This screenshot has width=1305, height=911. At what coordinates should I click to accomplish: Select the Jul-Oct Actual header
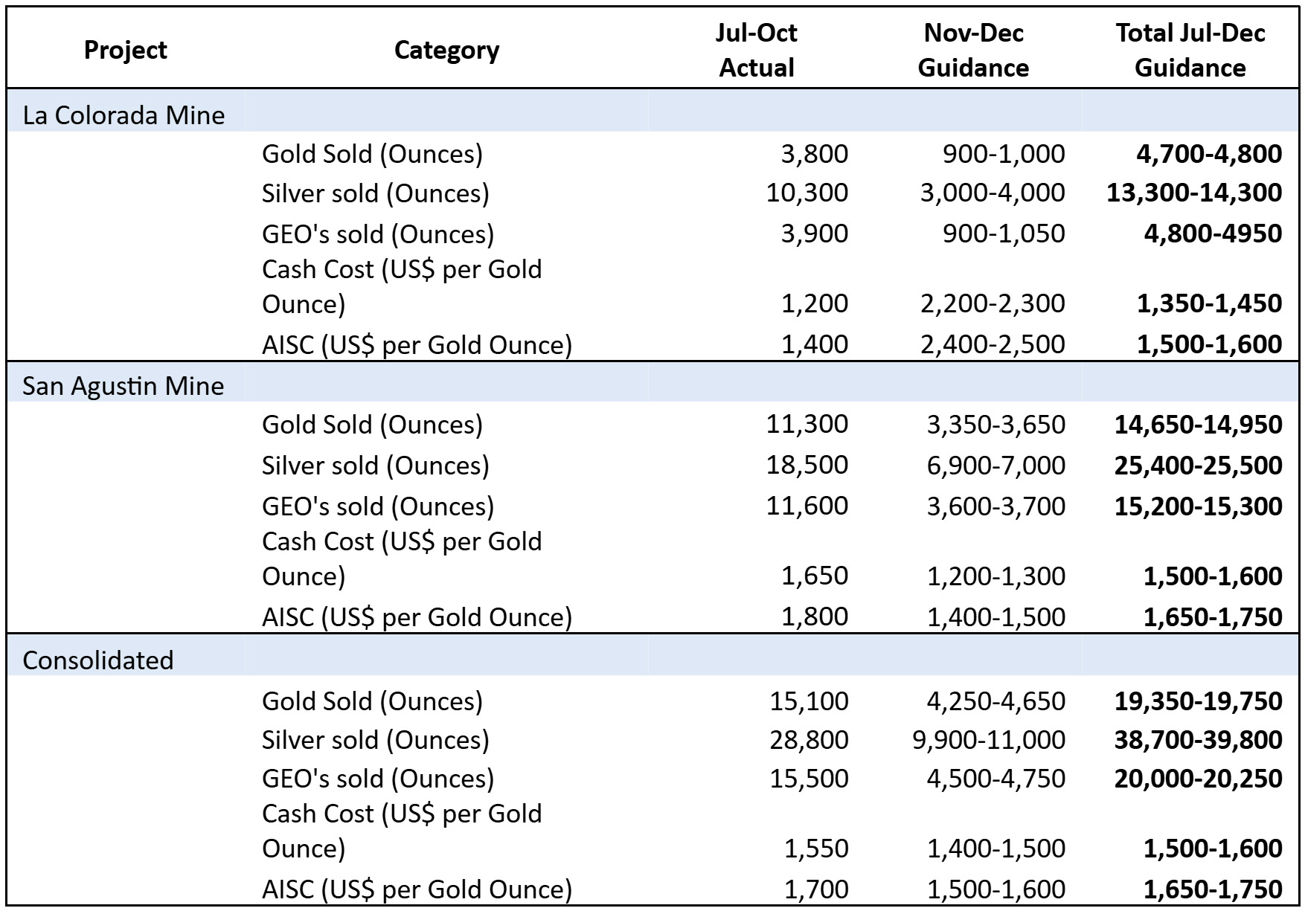coord(756,50)
